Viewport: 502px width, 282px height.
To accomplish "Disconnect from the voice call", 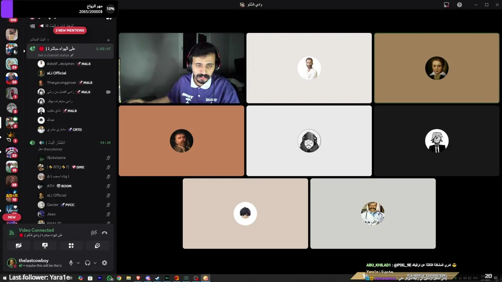I will point(104,233).
